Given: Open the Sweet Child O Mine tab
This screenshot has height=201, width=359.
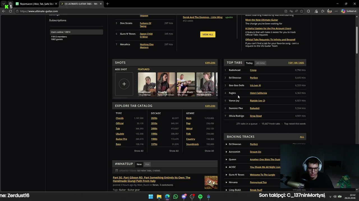Looking at the screenshot, I should coord(146,35).
